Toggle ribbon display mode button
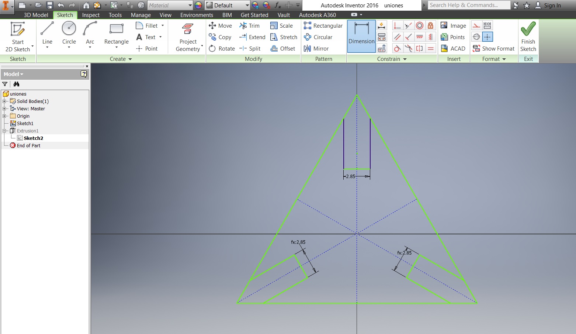Screen dimensions: 576x334 pos(354,15)
